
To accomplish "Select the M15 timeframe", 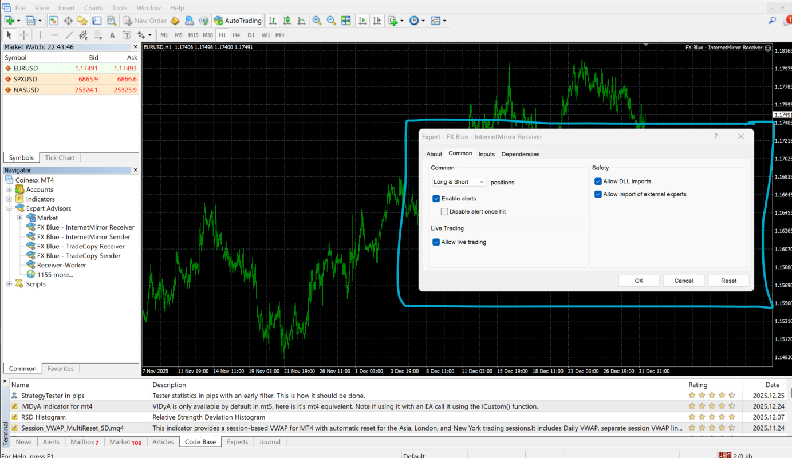I will pyautogui.click(x=193, y=35).
